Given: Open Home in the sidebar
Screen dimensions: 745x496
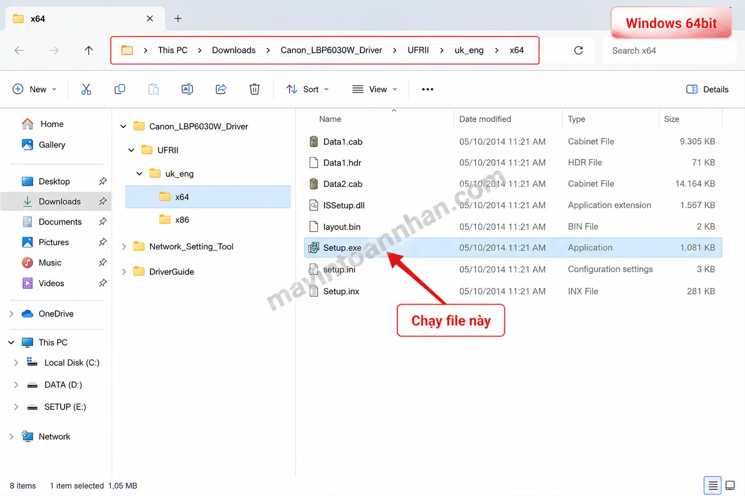Looking at the screenshot, I should click(43, 124).
